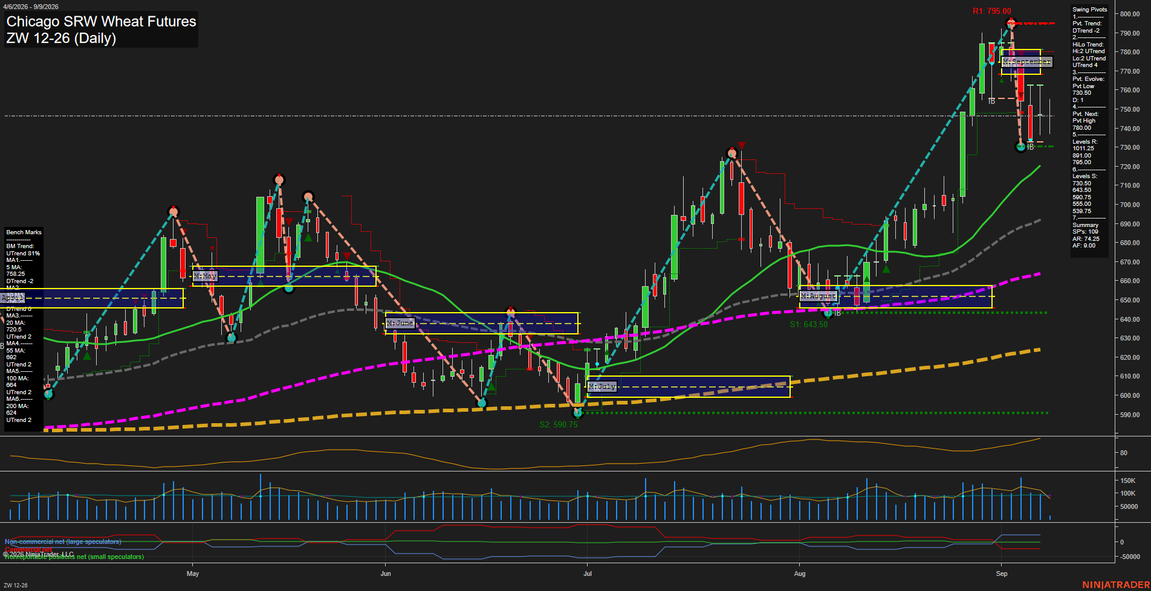Select the August pivot low marker near 643

[828, 313]
